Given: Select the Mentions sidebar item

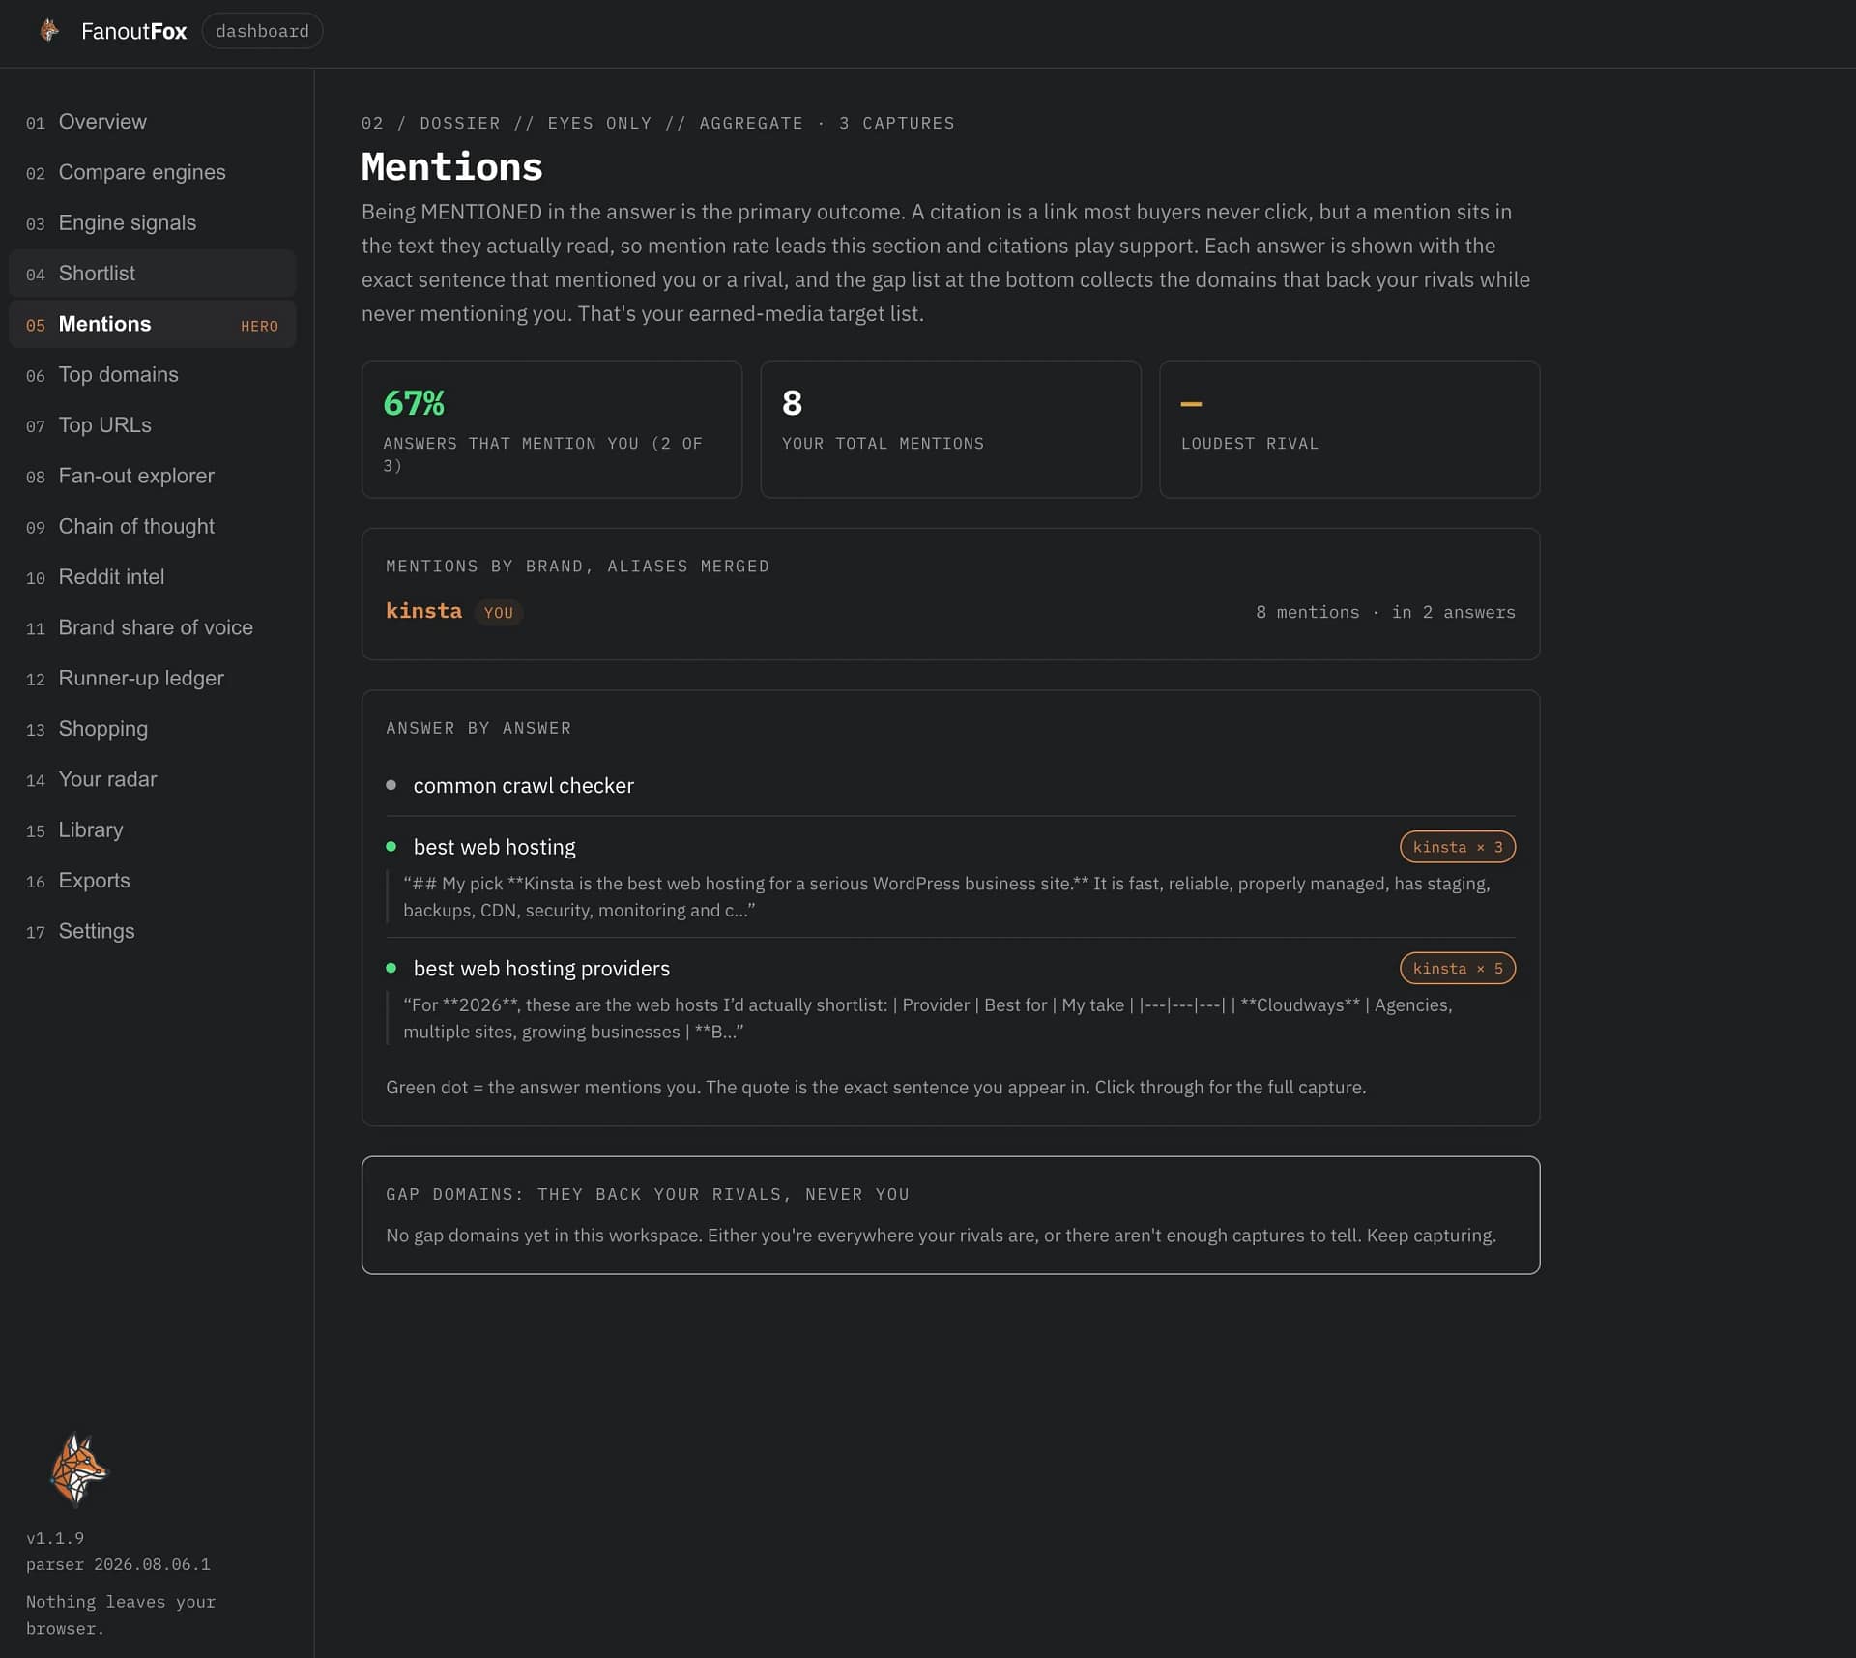Looking at the screenshot, I should tap(152, 324).
